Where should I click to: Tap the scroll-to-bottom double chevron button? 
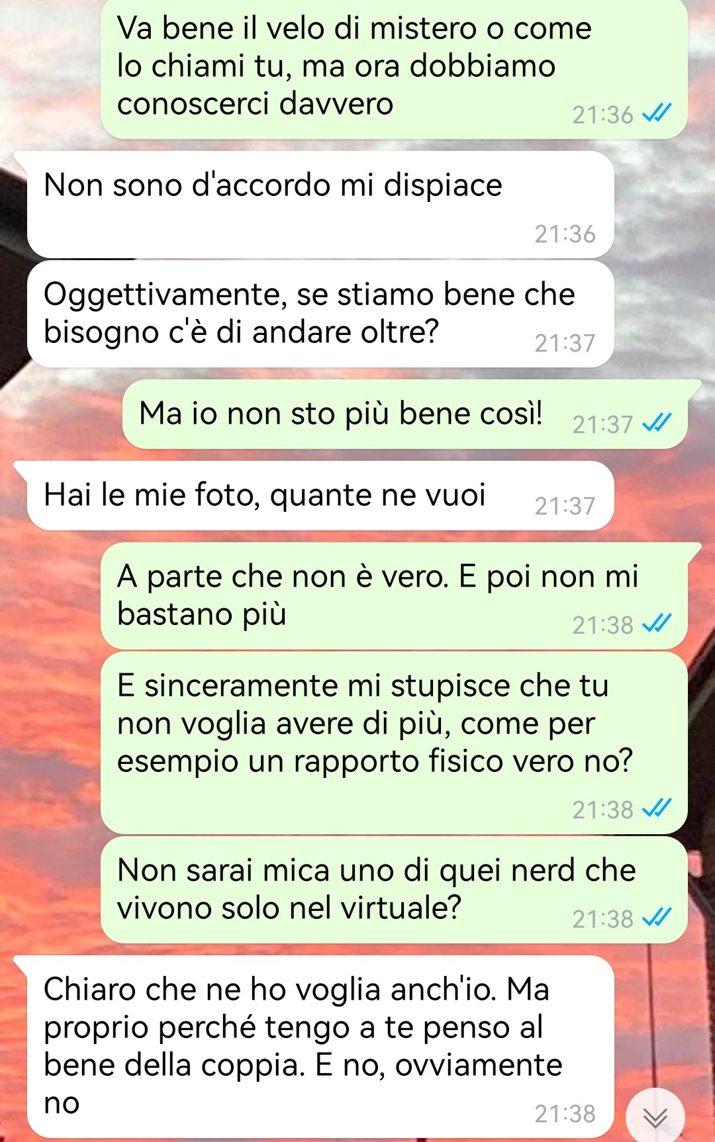tap(655, 1118)
